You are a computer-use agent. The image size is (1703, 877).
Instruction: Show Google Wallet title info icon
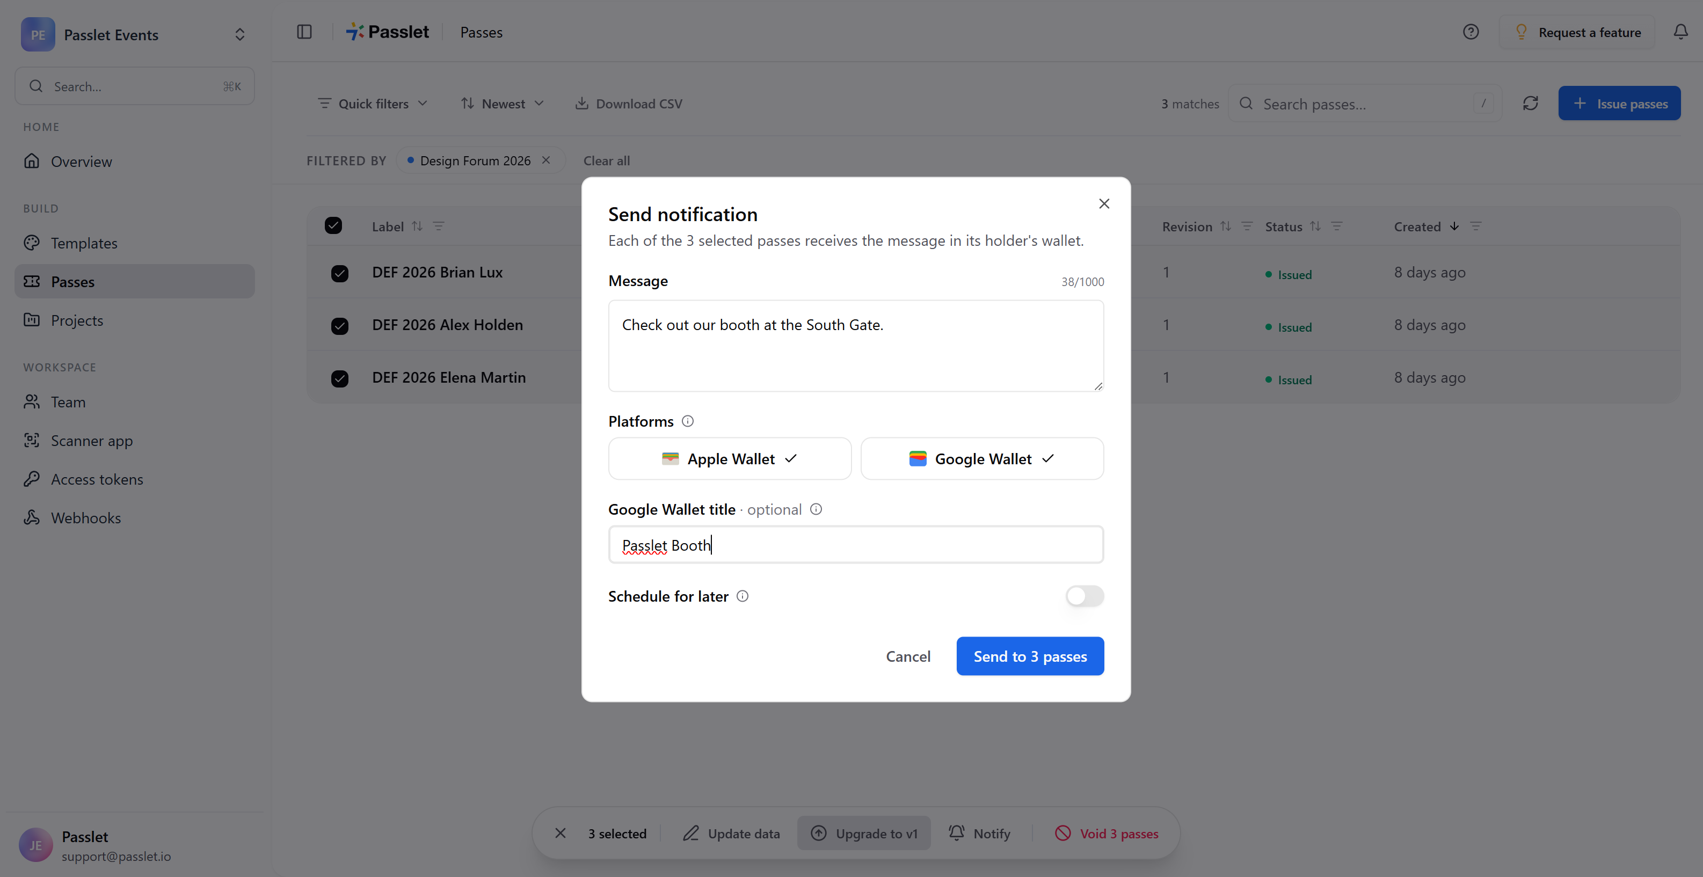(x=816, y=509)
